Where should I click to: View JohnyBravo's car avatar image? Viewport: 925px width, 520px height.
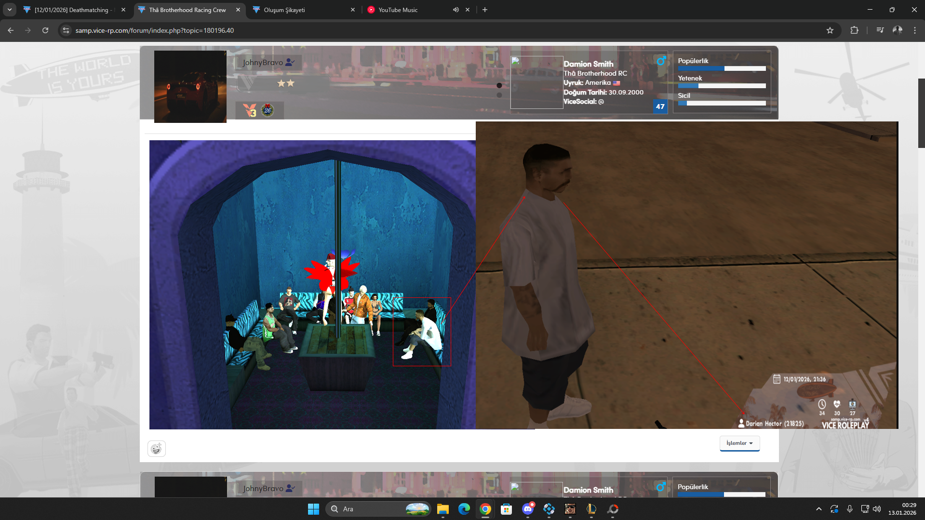coord(190,87)
